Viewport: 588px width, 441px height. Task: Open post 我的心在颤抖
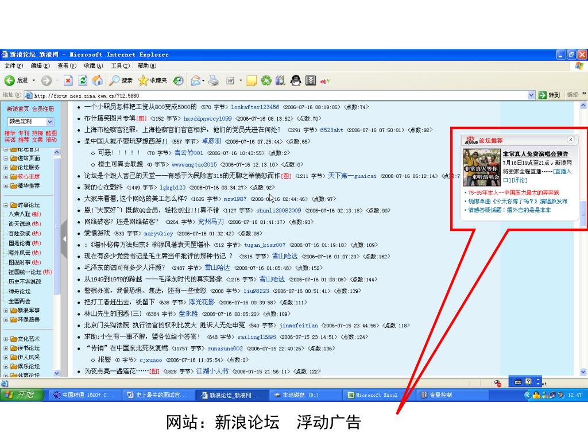pos(103,187)
